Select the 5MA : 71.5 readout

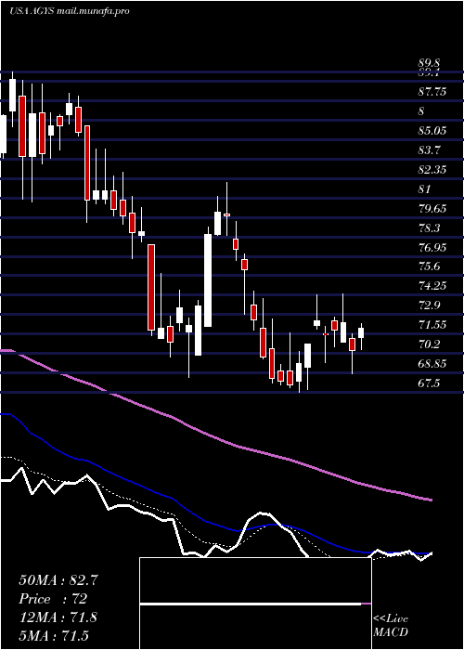coord(54,635)
